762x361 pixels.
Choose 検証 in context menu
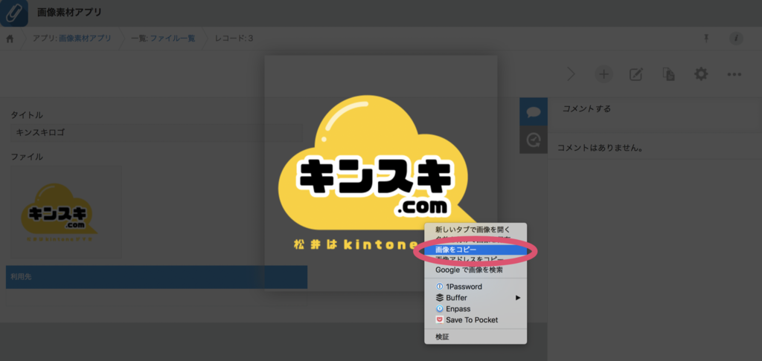476,336
